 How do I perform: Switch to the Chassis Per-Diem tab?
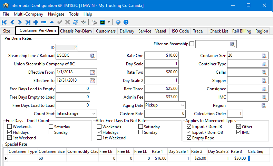pyautogui.click(x=76, y=31)
